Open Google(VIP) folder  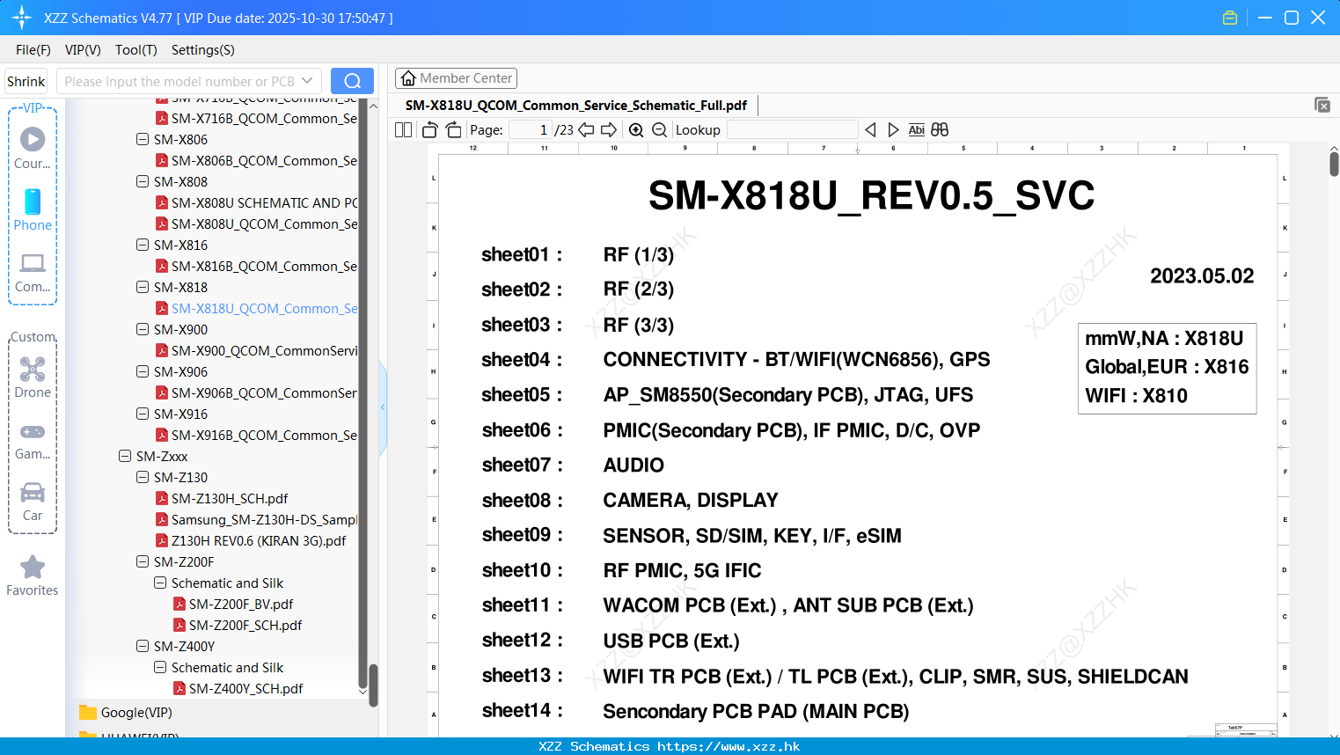click(x=136, y=713)
